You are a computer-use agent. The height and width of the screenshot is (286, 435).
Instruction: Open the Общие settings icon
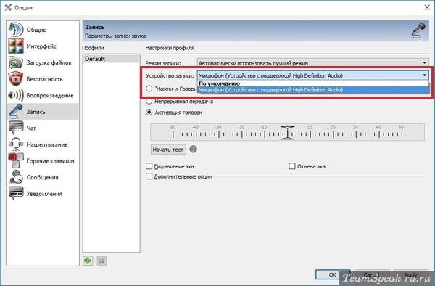click(15, 30)
